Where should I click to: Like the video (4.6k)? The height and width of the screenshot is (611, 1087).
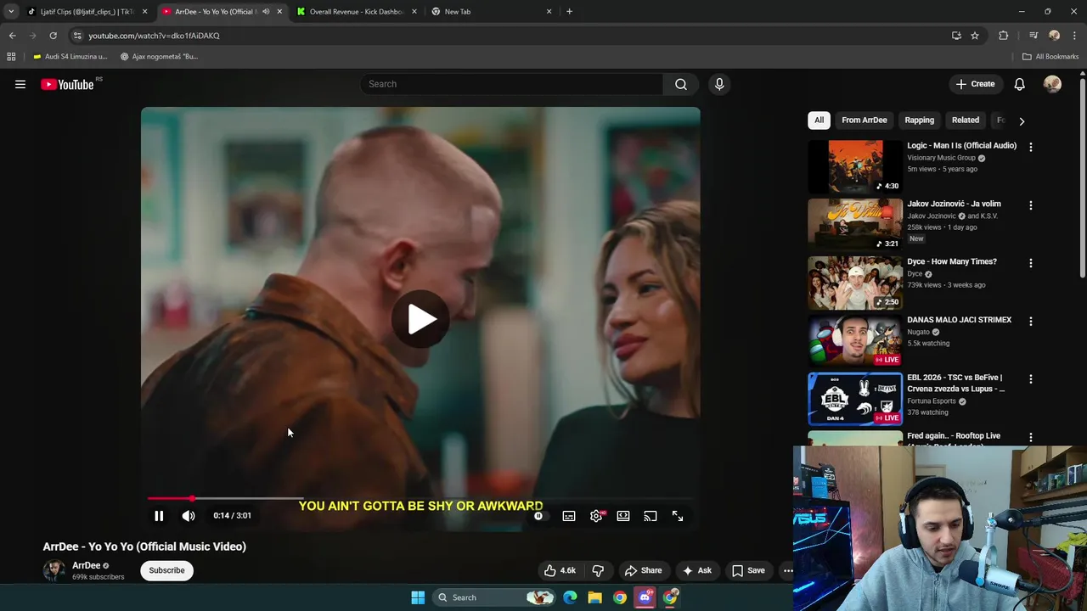(x=560, y=570)
